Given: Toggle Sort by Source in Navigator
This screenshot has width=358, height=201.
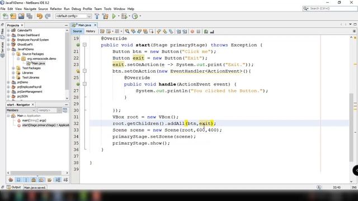Looking at the screenshot, I should coord(66,180).
